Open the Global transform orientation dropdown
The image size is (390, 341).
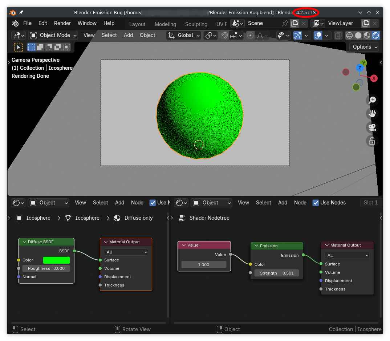[183, 36]
